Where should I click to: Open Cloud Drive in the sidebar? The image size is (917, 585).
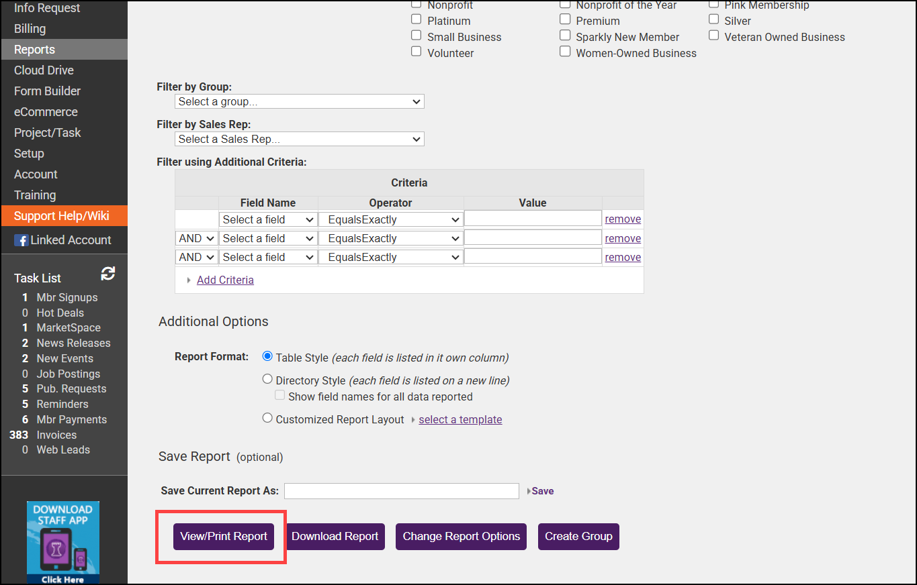point(44,70)
